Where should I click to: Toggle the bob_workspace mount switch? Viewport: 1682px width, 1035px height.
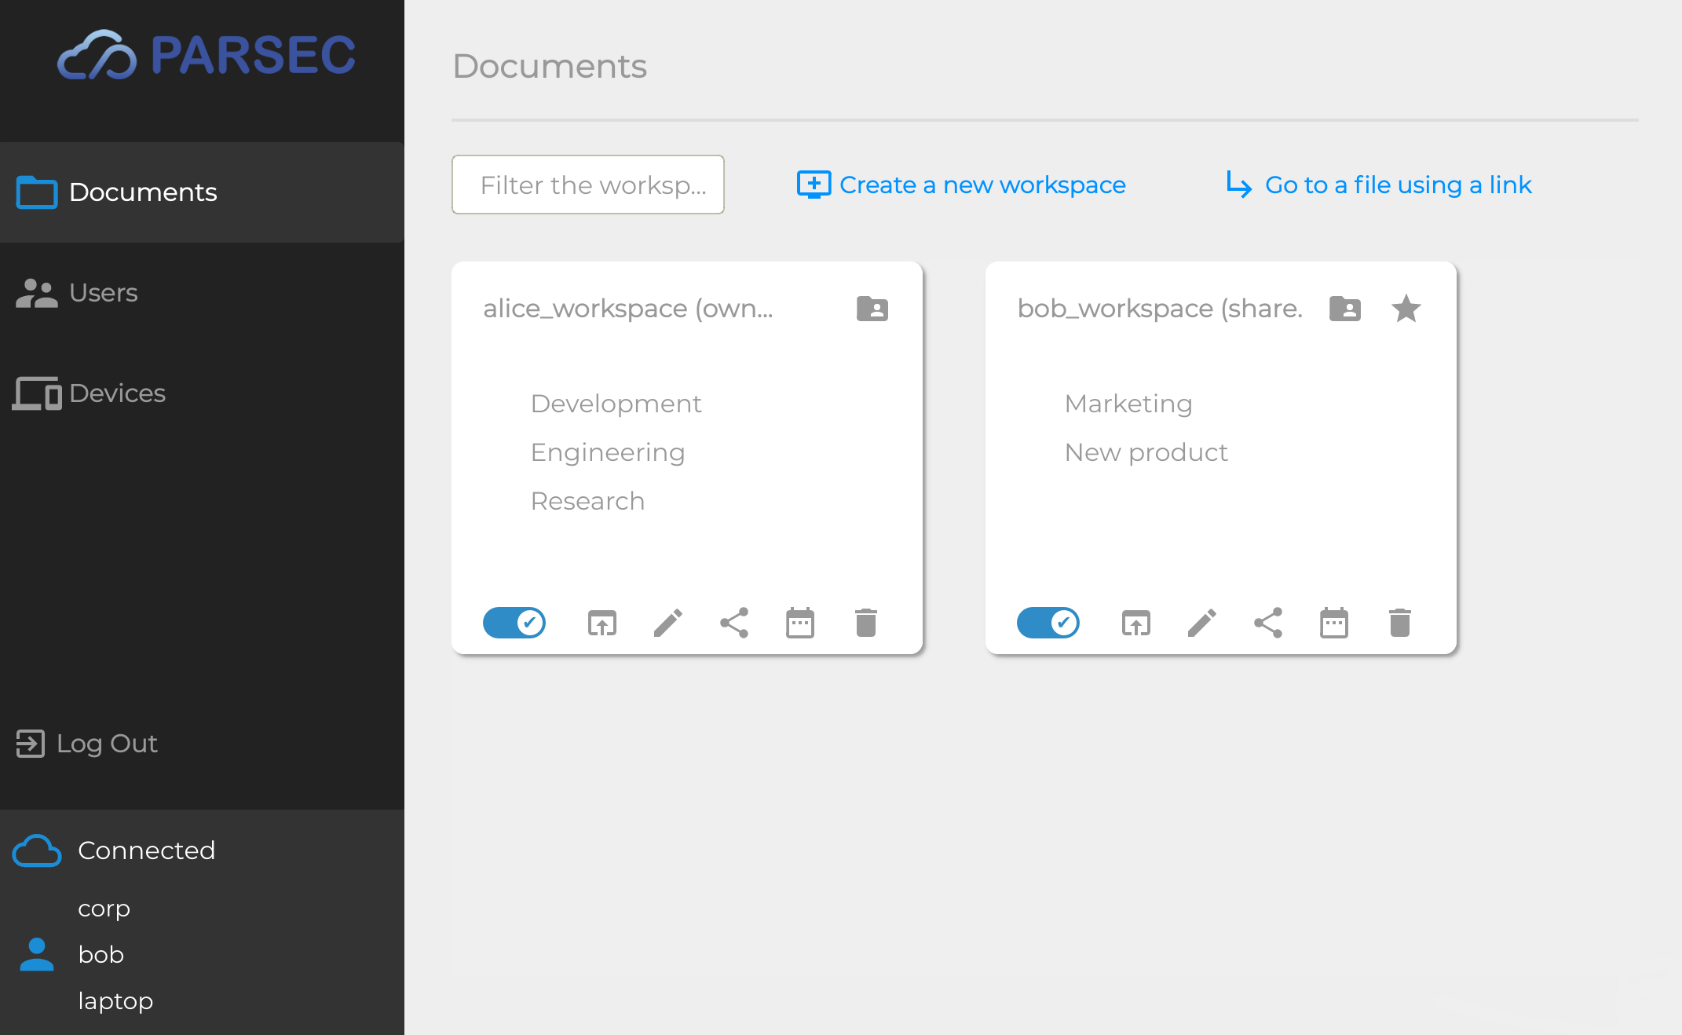pos(1048,623)
